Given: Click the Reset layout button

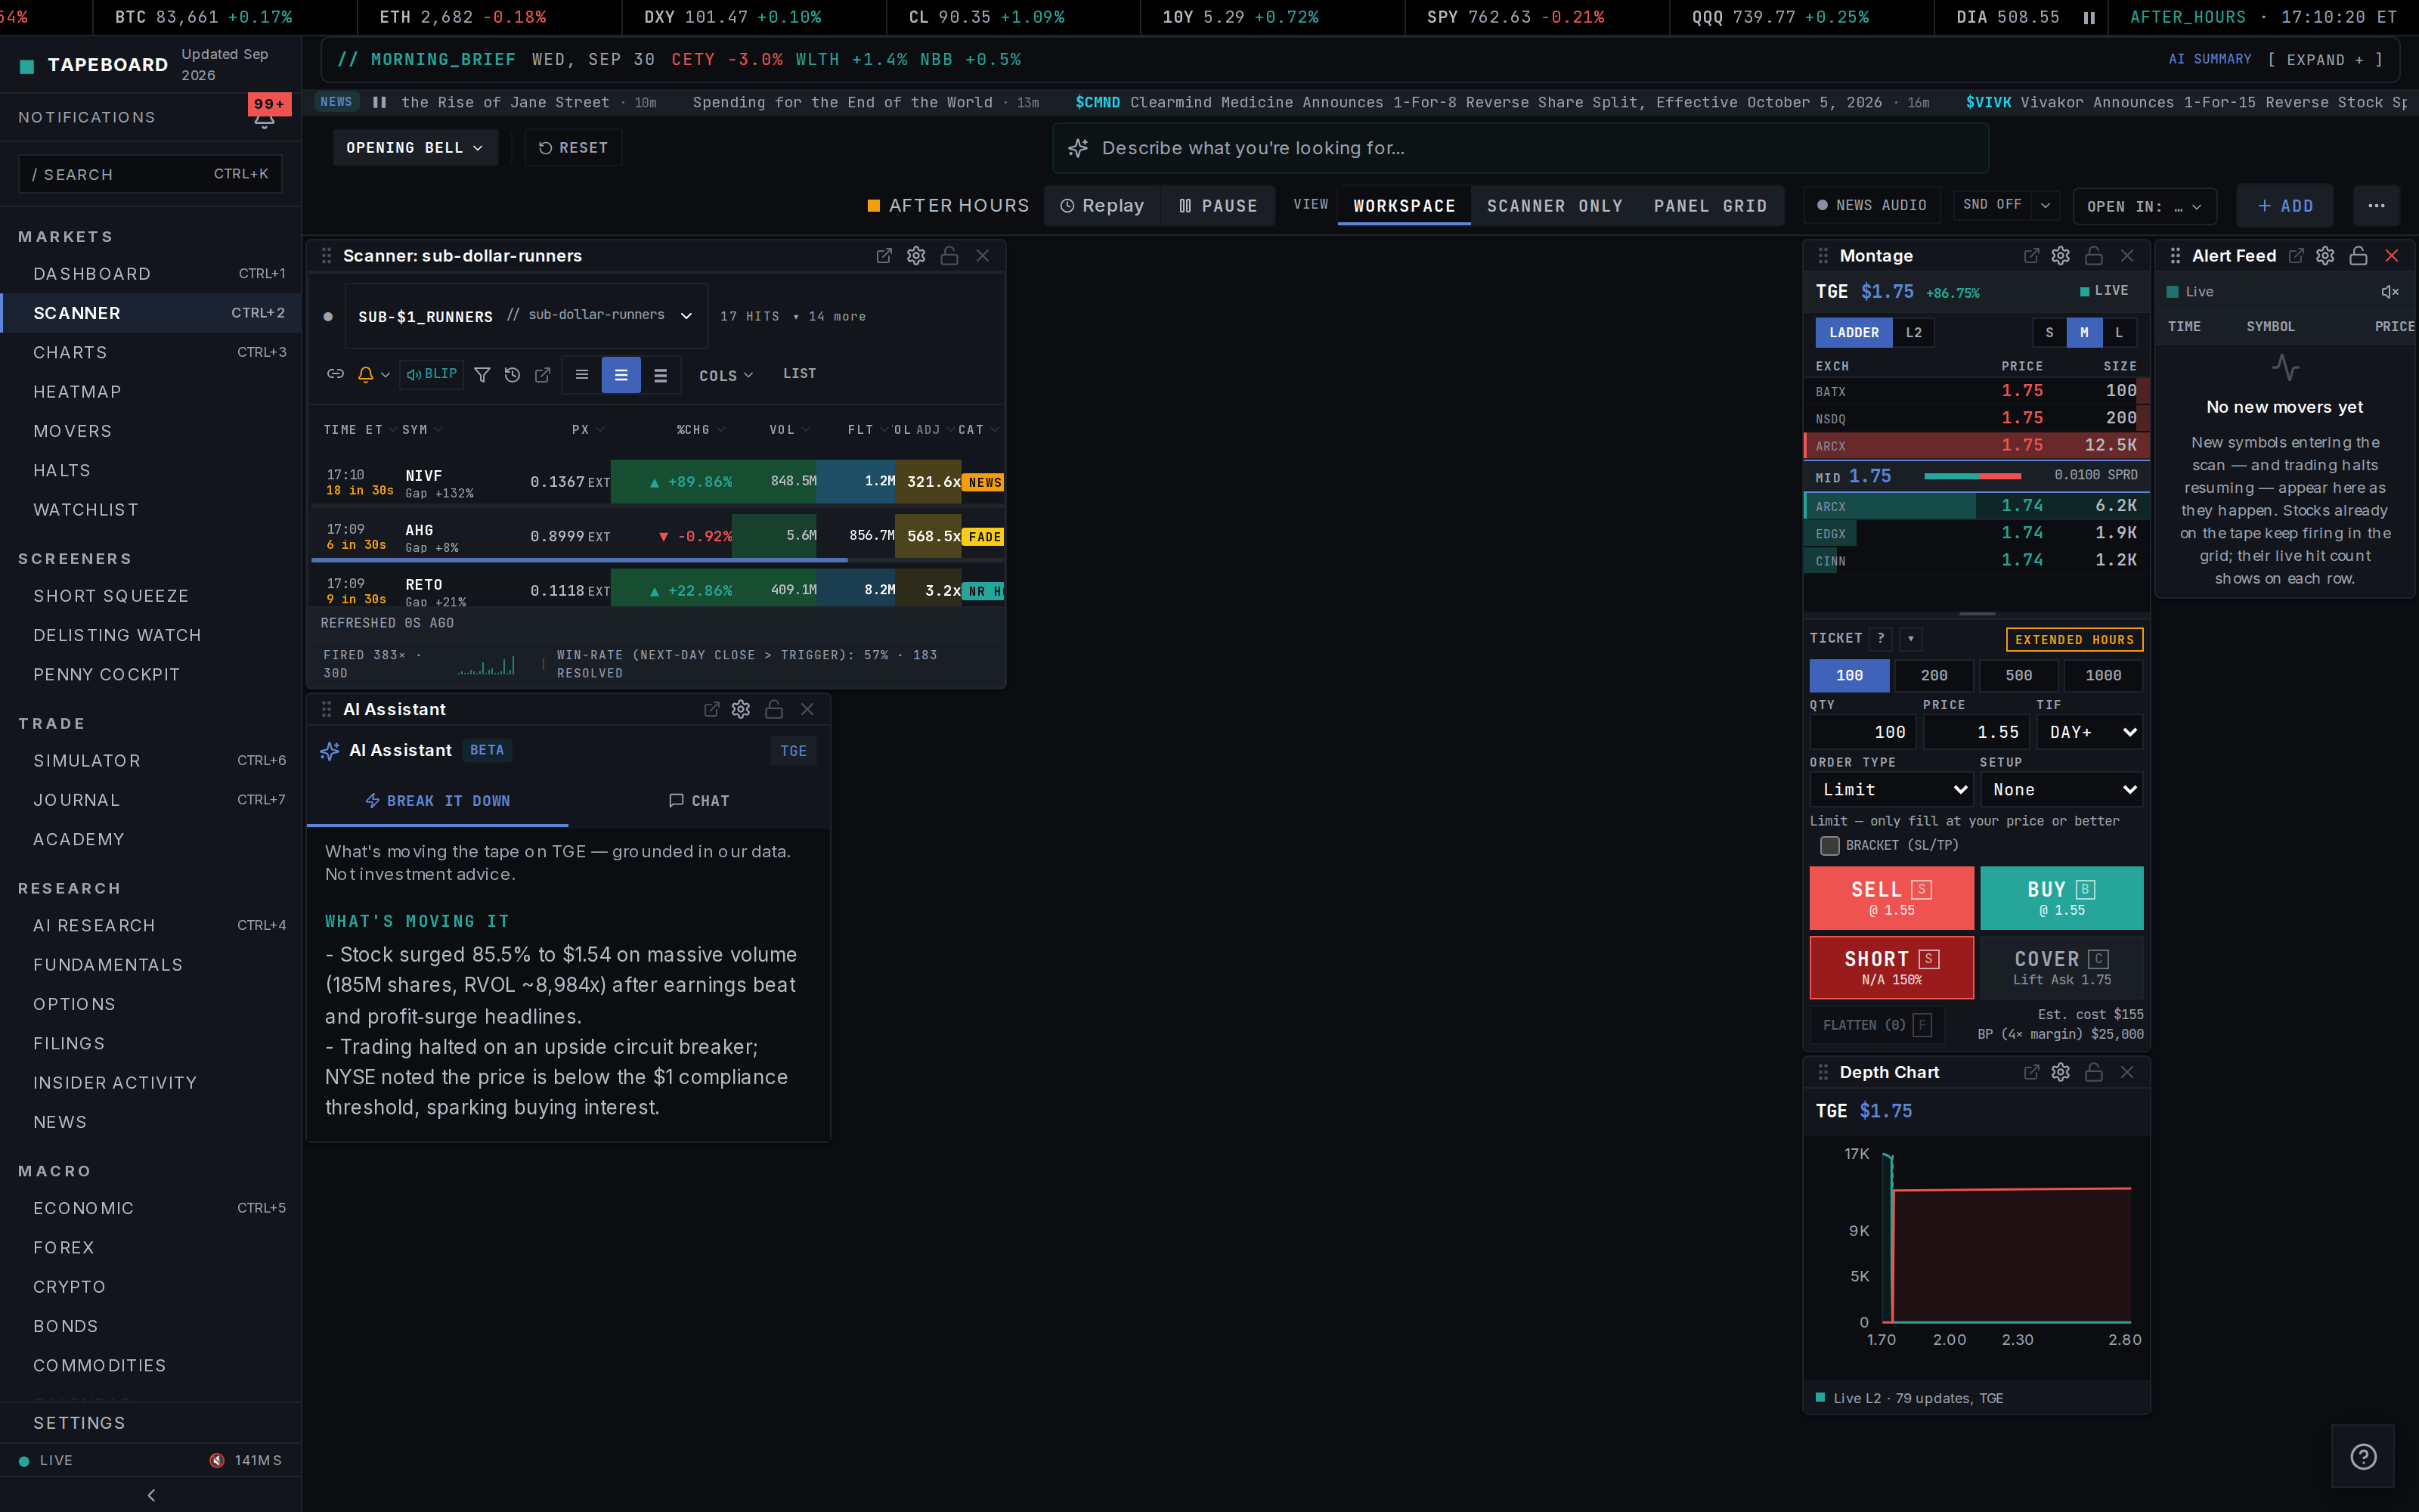Looking at the screenshot, I should click(573, 148).
